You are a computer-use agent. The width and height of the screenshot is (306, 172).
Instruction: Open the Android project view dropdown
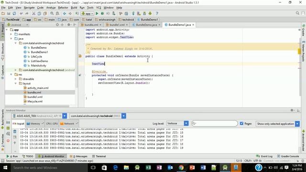[x=18, y=25]
